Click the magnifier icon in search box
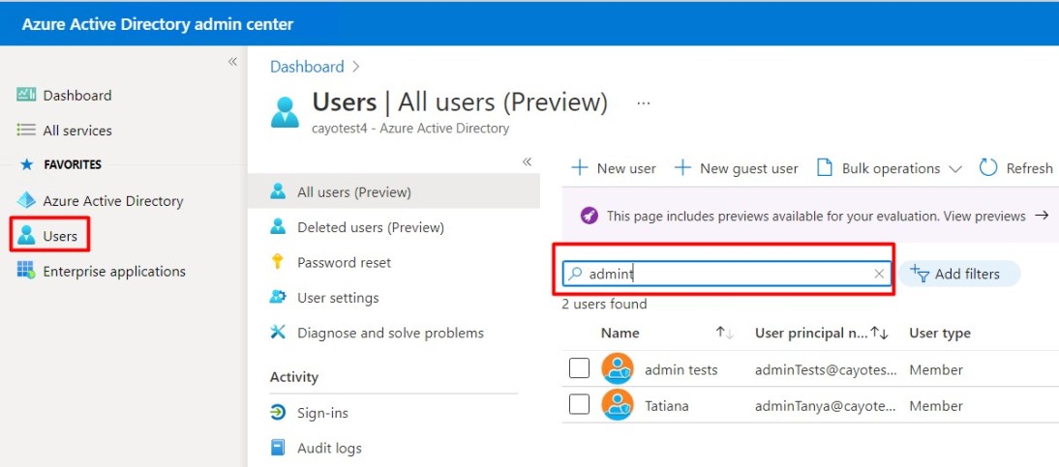1059x467 pixels. pos(575,274)
